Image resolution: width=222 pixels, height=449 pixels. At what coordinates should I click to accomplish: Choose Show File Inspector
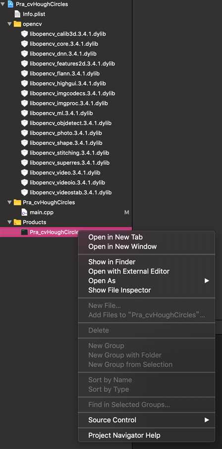(119, 290)
